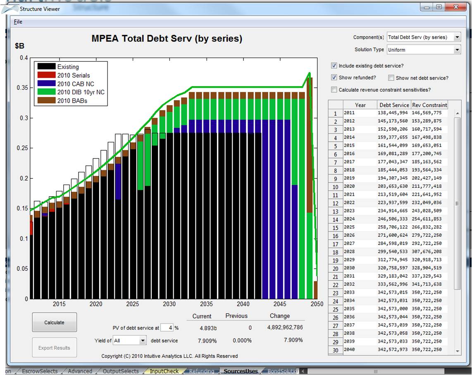Click the table scrollbar down arrow
The width and height of the screenshot is (472, 375).
pos(457,351)
